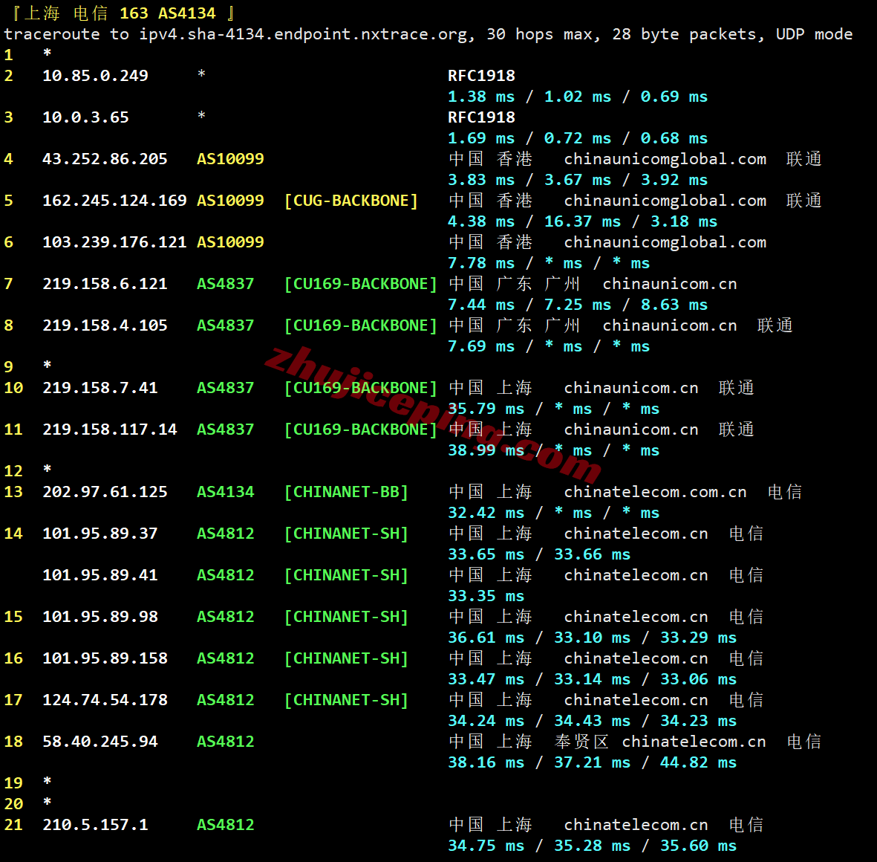Screen dimensions: 877x862
Task: Click the header '上海 电信 163 AS4134'
Action: pos(120,13)
